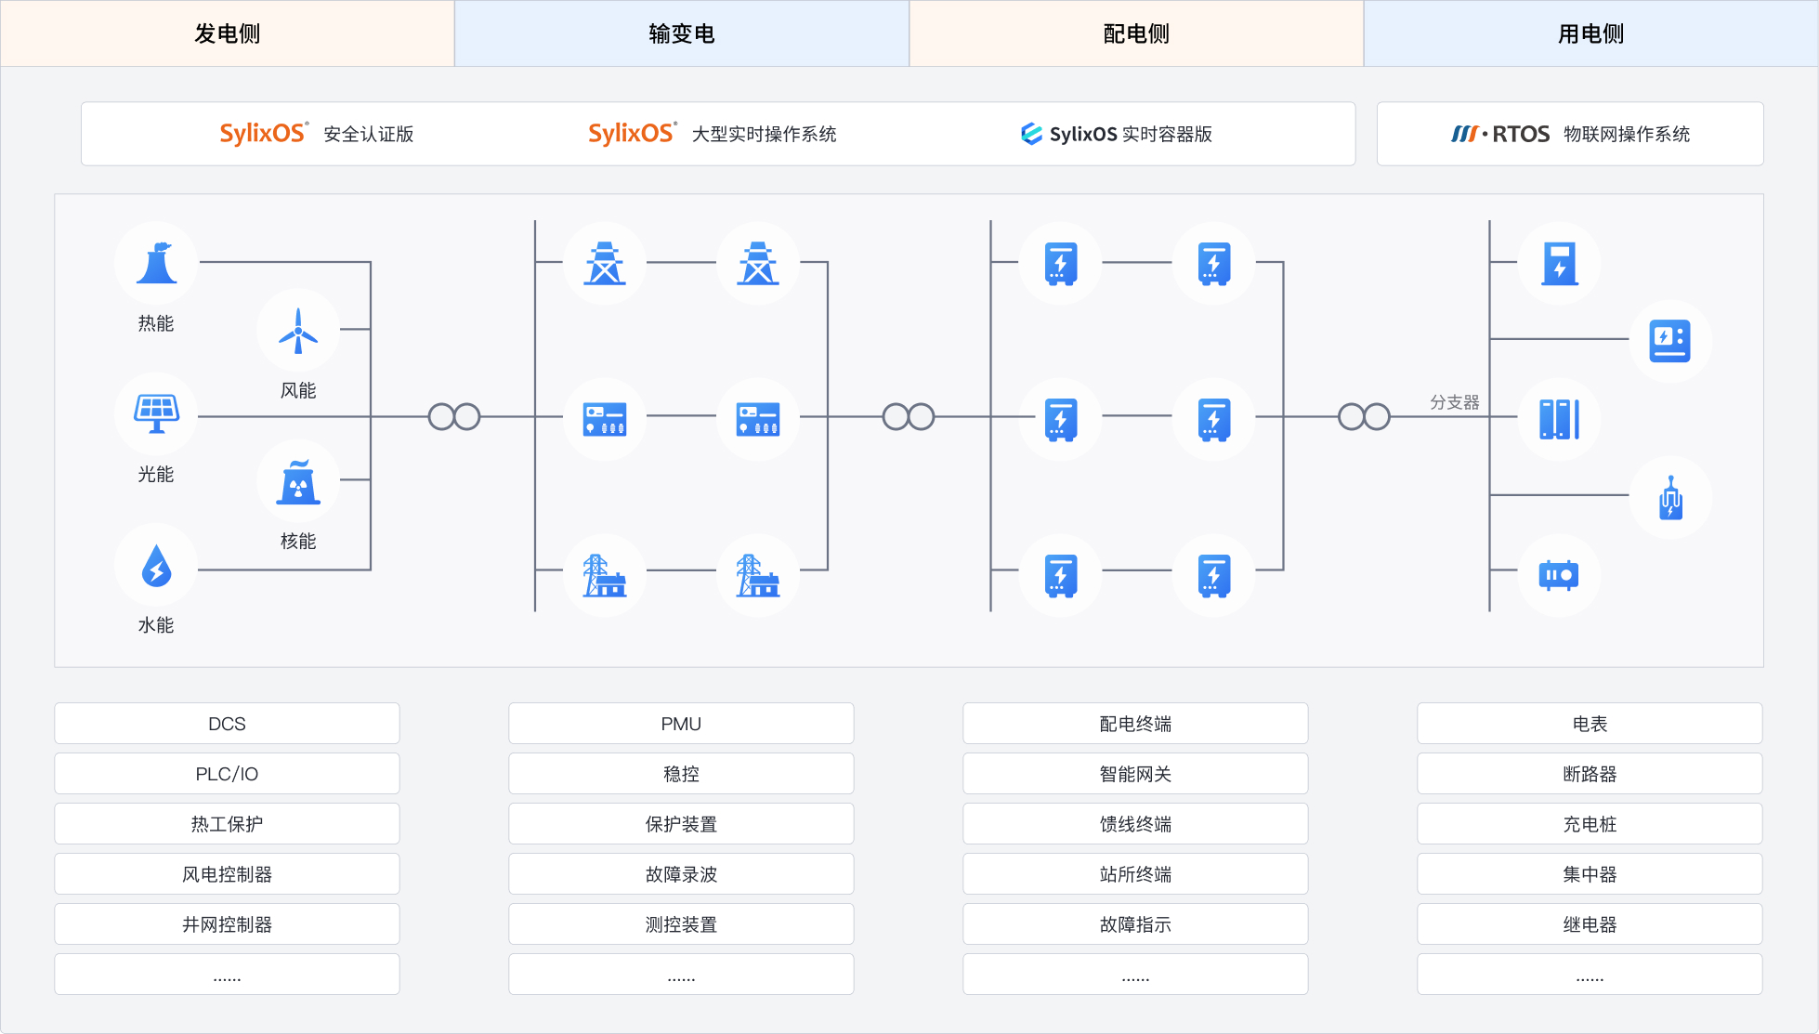Click the PMU box
This screenshot has height=1034, width=1819.
pos(681,724)
